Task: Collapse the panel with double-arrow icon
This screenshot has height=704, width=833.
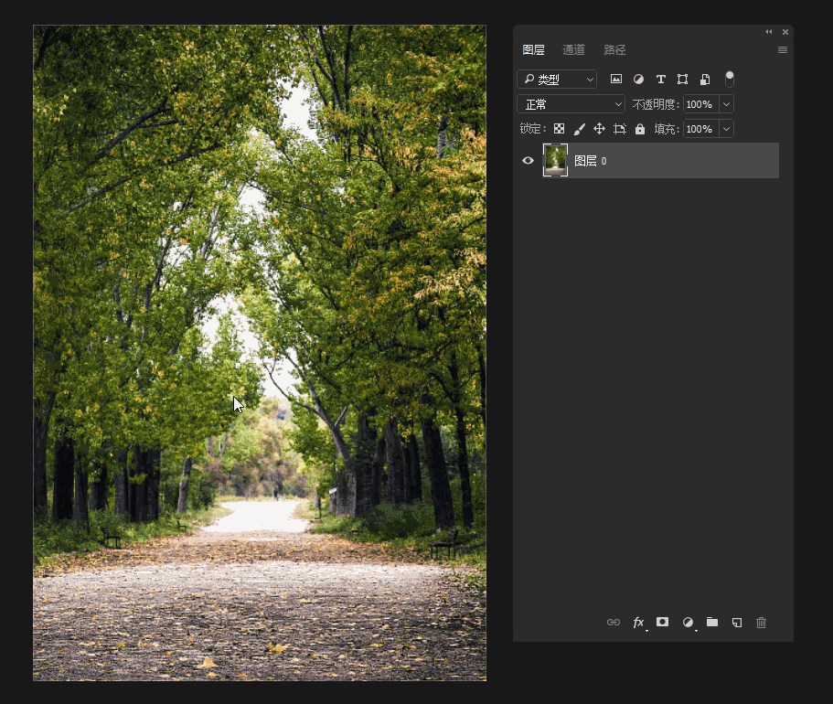Action: coord(769,32)
